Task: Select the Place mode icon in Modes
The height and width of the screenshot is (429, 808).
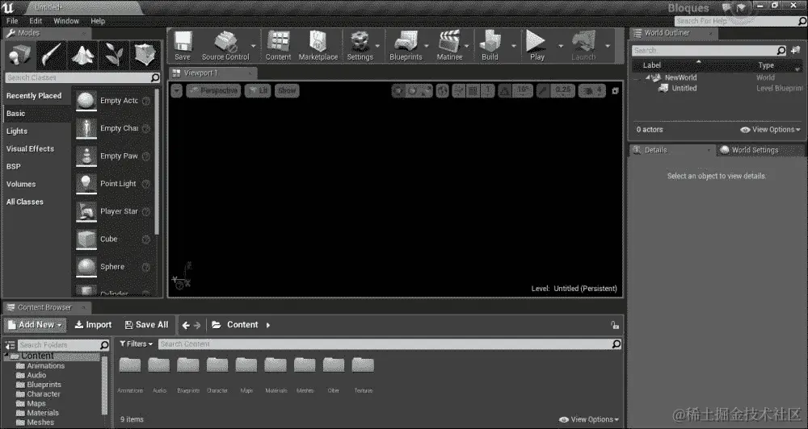Action: click(x=19, y=54)
